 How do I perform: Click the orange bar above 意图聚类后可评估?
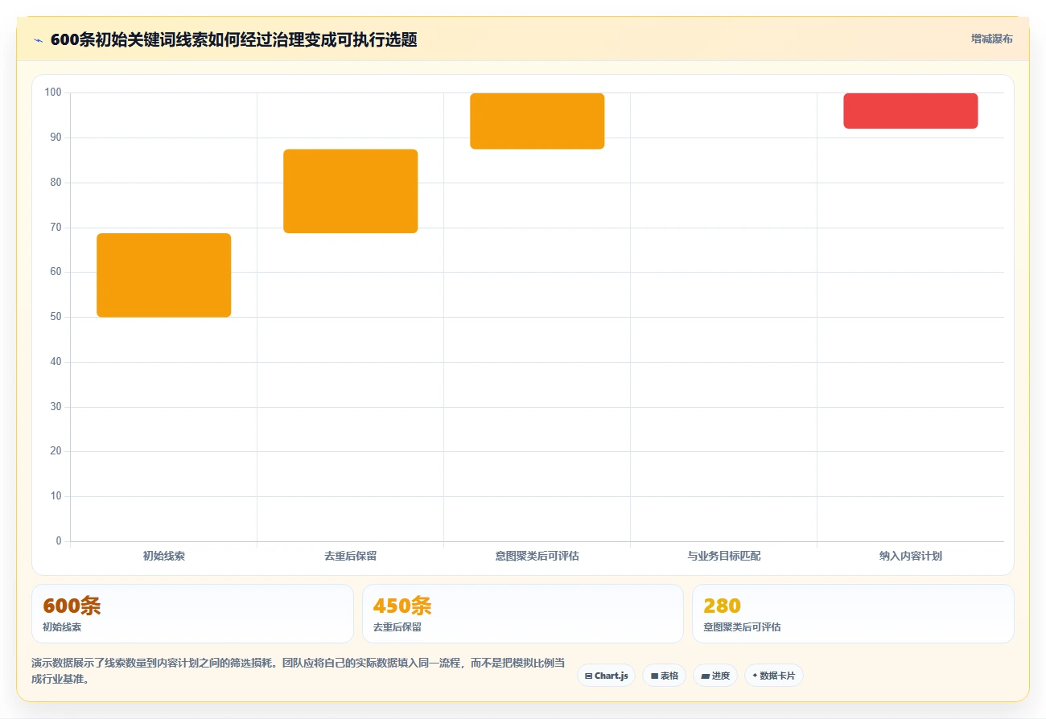pyautogui.click(x=537, y=121)
